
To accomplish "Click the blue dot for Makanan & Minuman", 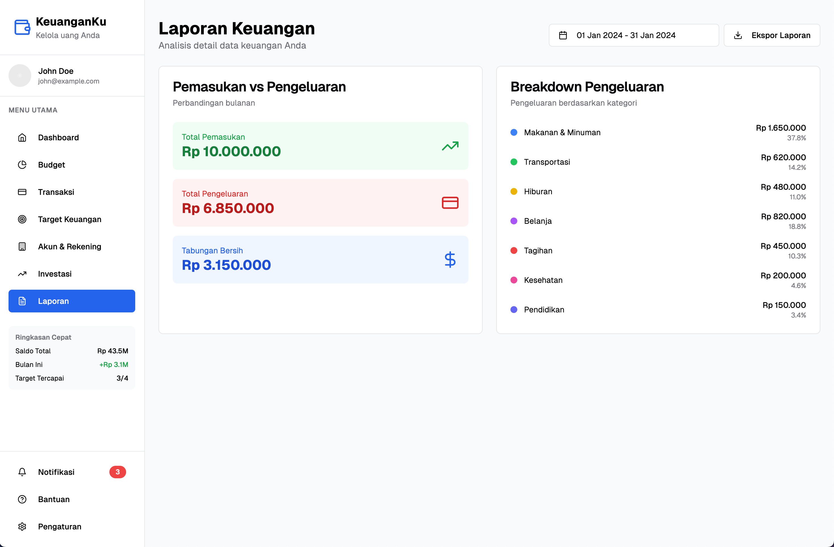I will click(x=514, y=132).
